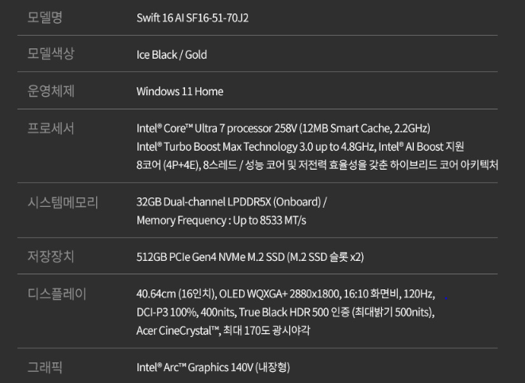Click the DCI-P3 100% True Black HDR line

285,312
